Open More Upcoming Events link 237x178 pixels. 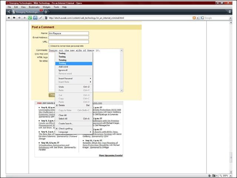tap(111, 155)
